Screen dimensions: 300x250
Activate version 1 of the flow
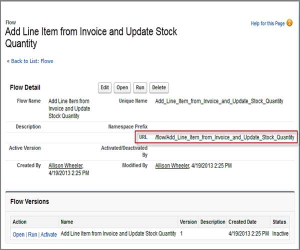click(48, 234)
